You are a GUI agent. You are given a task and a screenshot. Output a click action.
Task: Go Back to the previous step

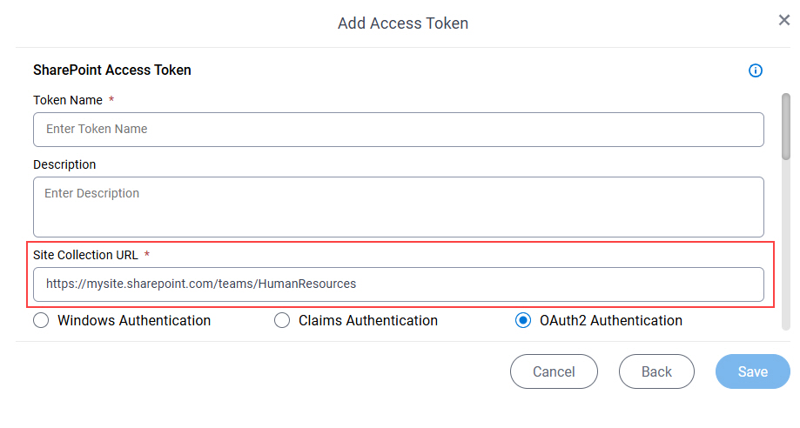click(x=656, y=371)
